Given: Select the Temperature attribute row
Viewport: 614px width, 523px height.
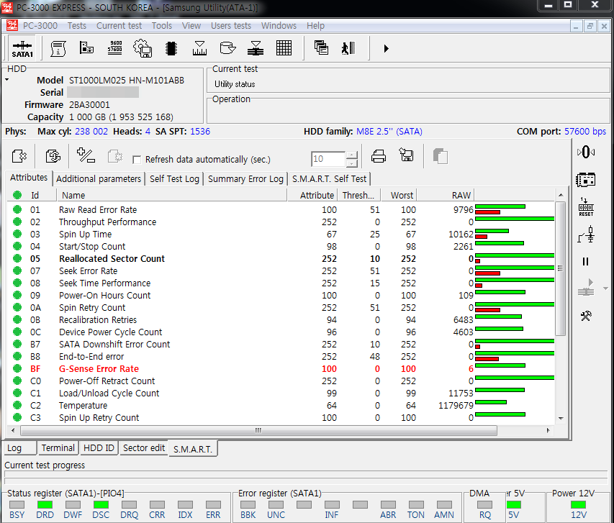Looking at the screenshot, I should (281, 406).
